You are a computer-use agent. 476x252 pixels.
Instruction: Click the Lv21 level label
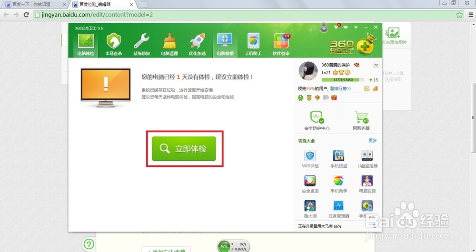pyautogui.click(x=326, y=72)
